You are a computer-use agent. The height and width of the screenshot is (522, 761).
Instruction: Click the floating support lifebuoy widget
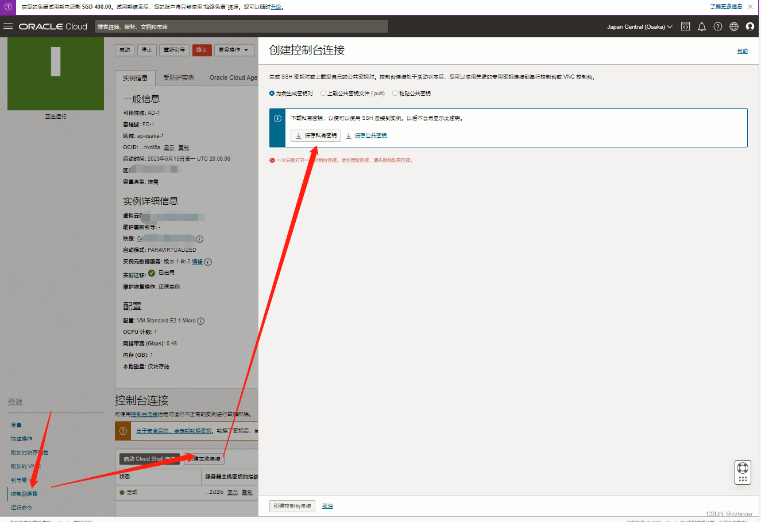743,473
